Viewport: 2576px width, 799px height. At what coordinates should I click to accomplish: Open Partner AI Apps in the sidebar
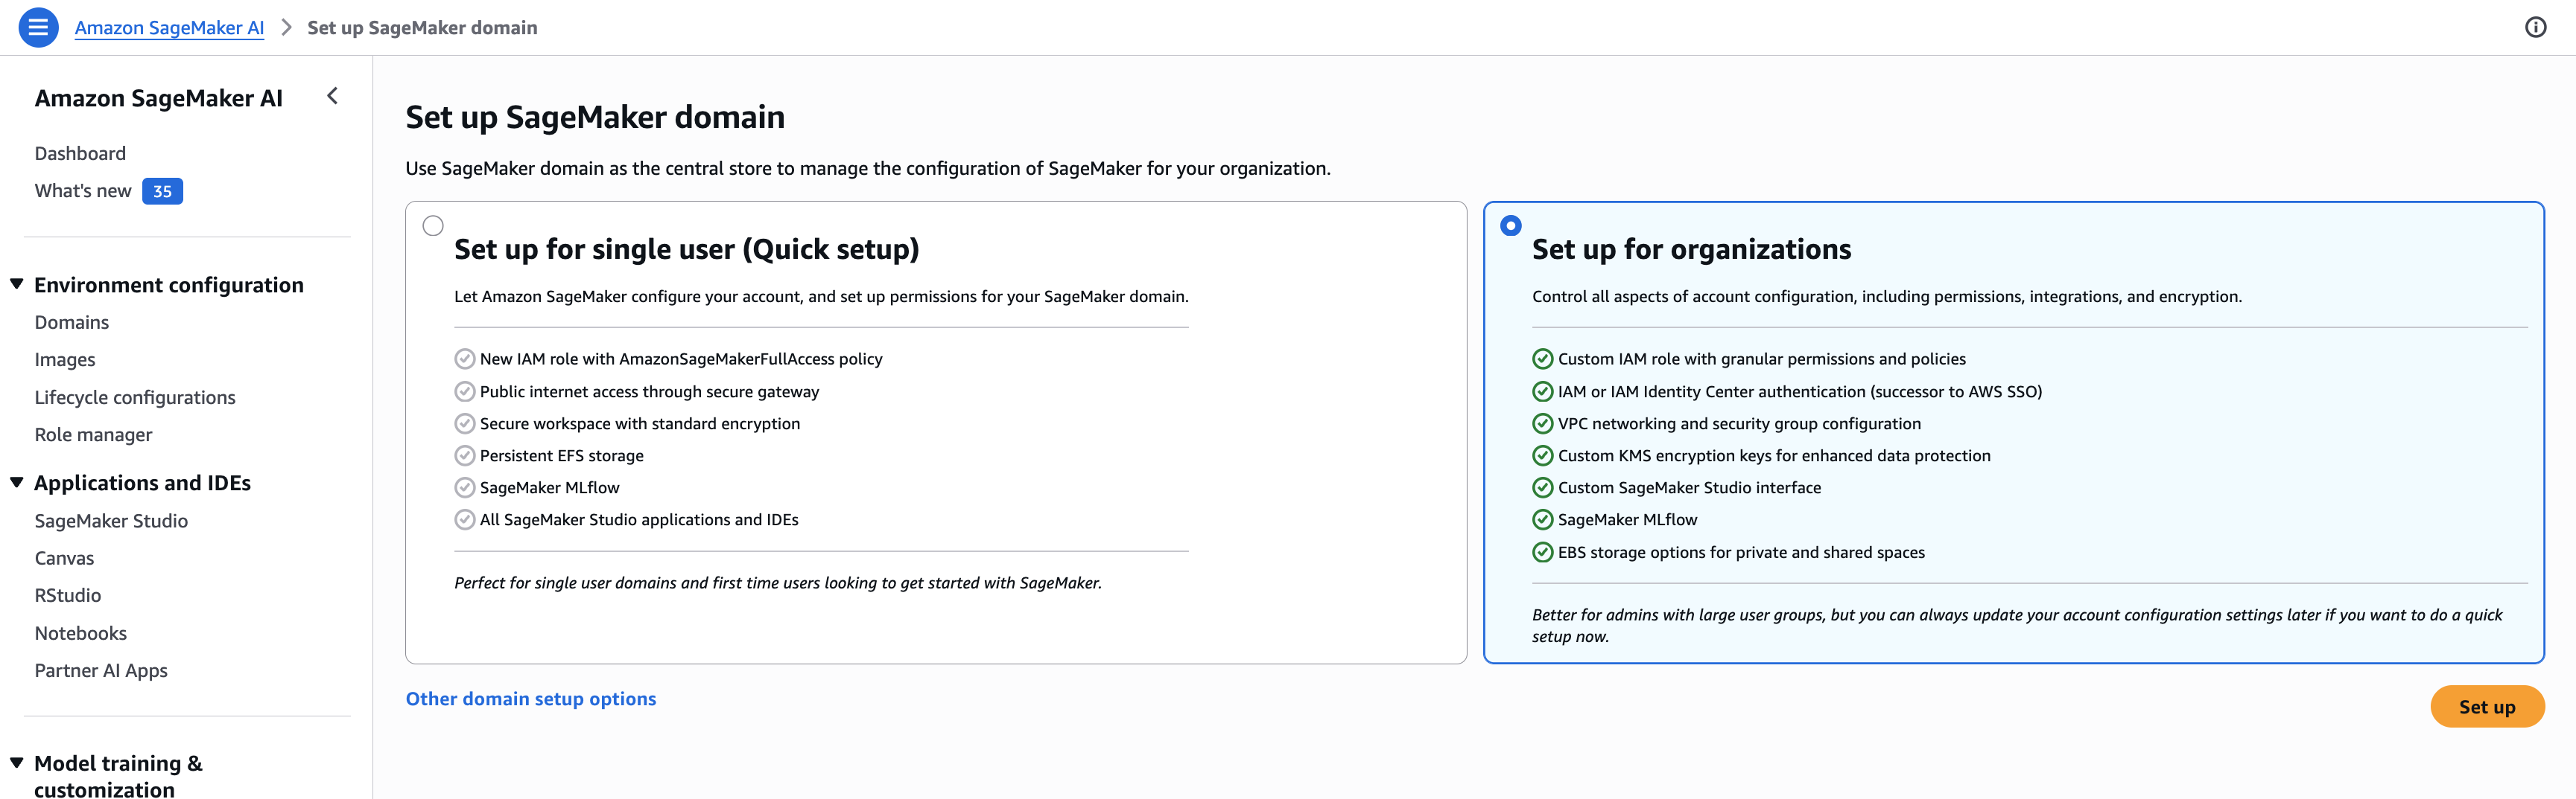(x=101, y=671)
